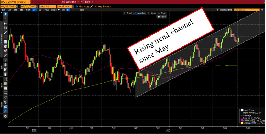
Task: Click the Edit section pencil icon
Action: 5,60
